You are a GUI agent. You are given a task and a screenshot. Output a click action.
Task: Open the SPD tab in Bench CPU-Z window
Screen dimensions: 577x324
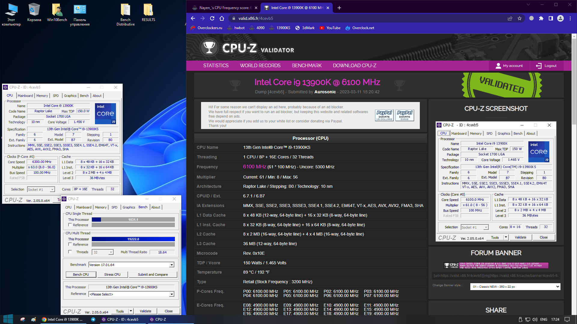click(x=114, y=207)
